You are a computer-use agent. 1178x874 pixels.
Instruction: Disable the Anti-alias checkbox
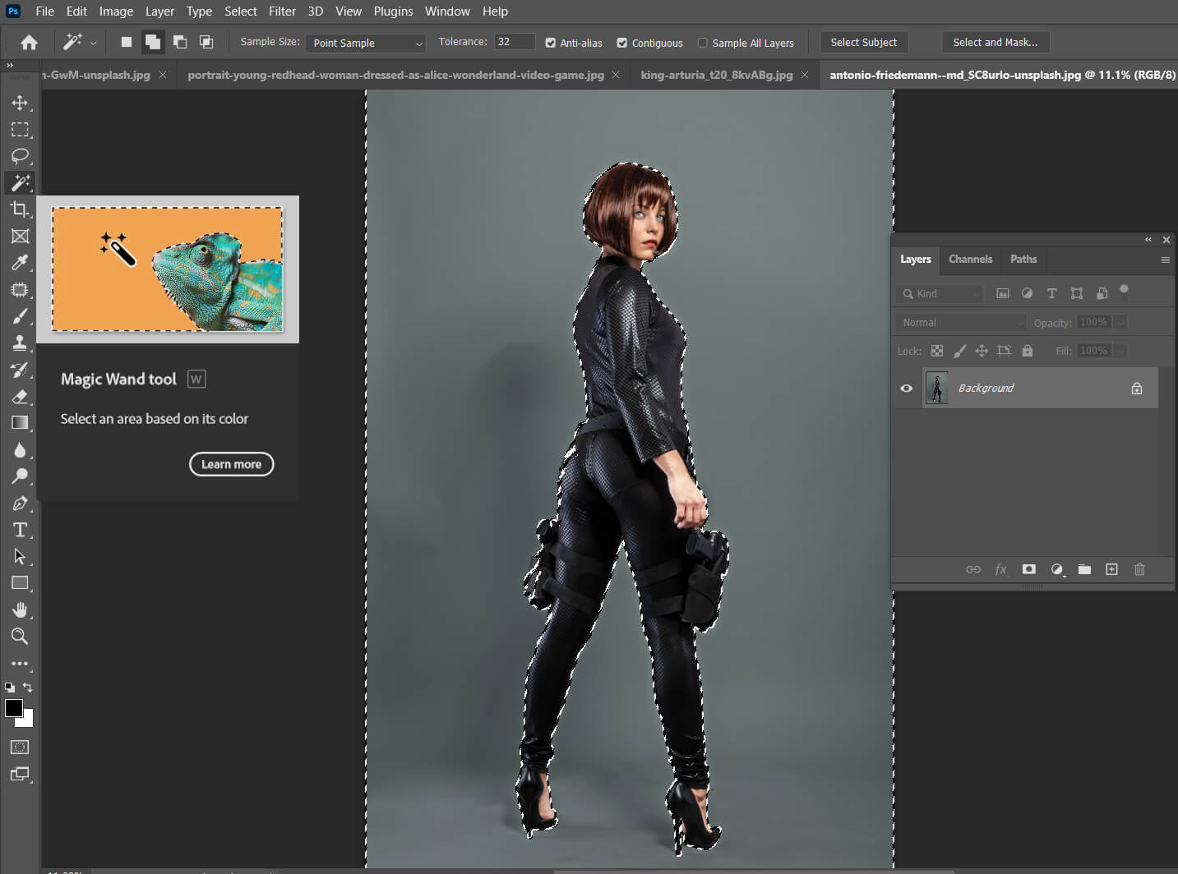coord(551,43)
